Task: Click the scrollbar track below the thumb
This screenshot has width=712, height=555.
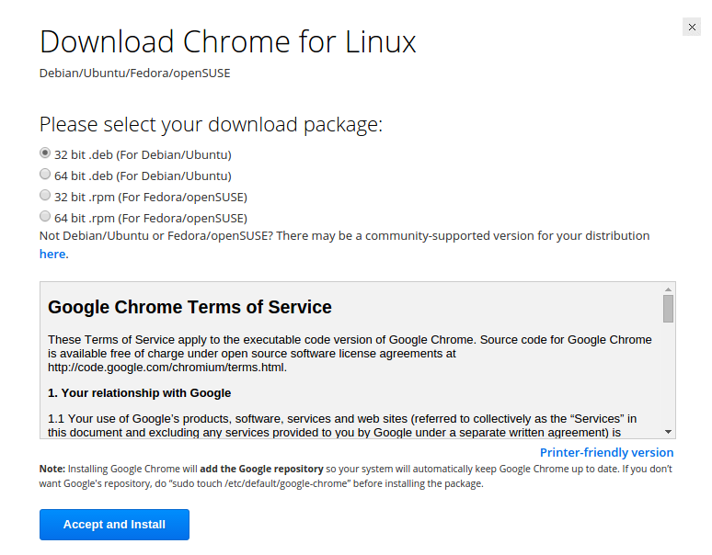Action: tap(668, 377)
